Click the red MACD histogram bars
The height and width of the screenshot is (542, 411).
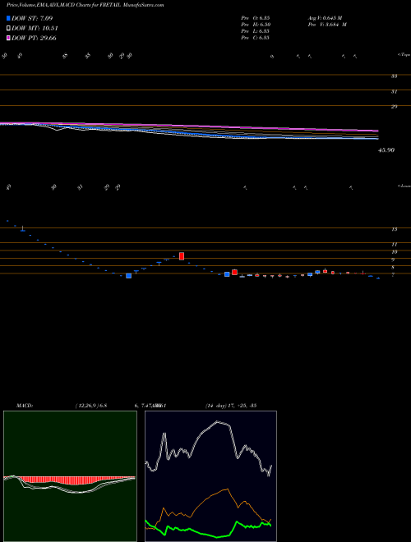pyautogui.click(x=72, y=480)
